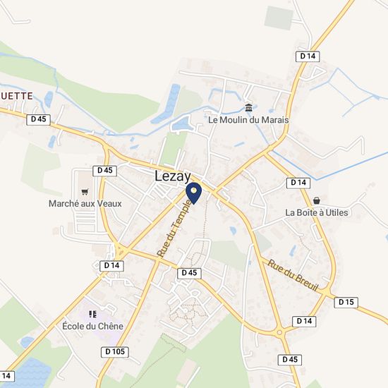Click the roundabout at bottom right junction
The height and width of the screenshot is (388, 388).
(x=279, y=332)
